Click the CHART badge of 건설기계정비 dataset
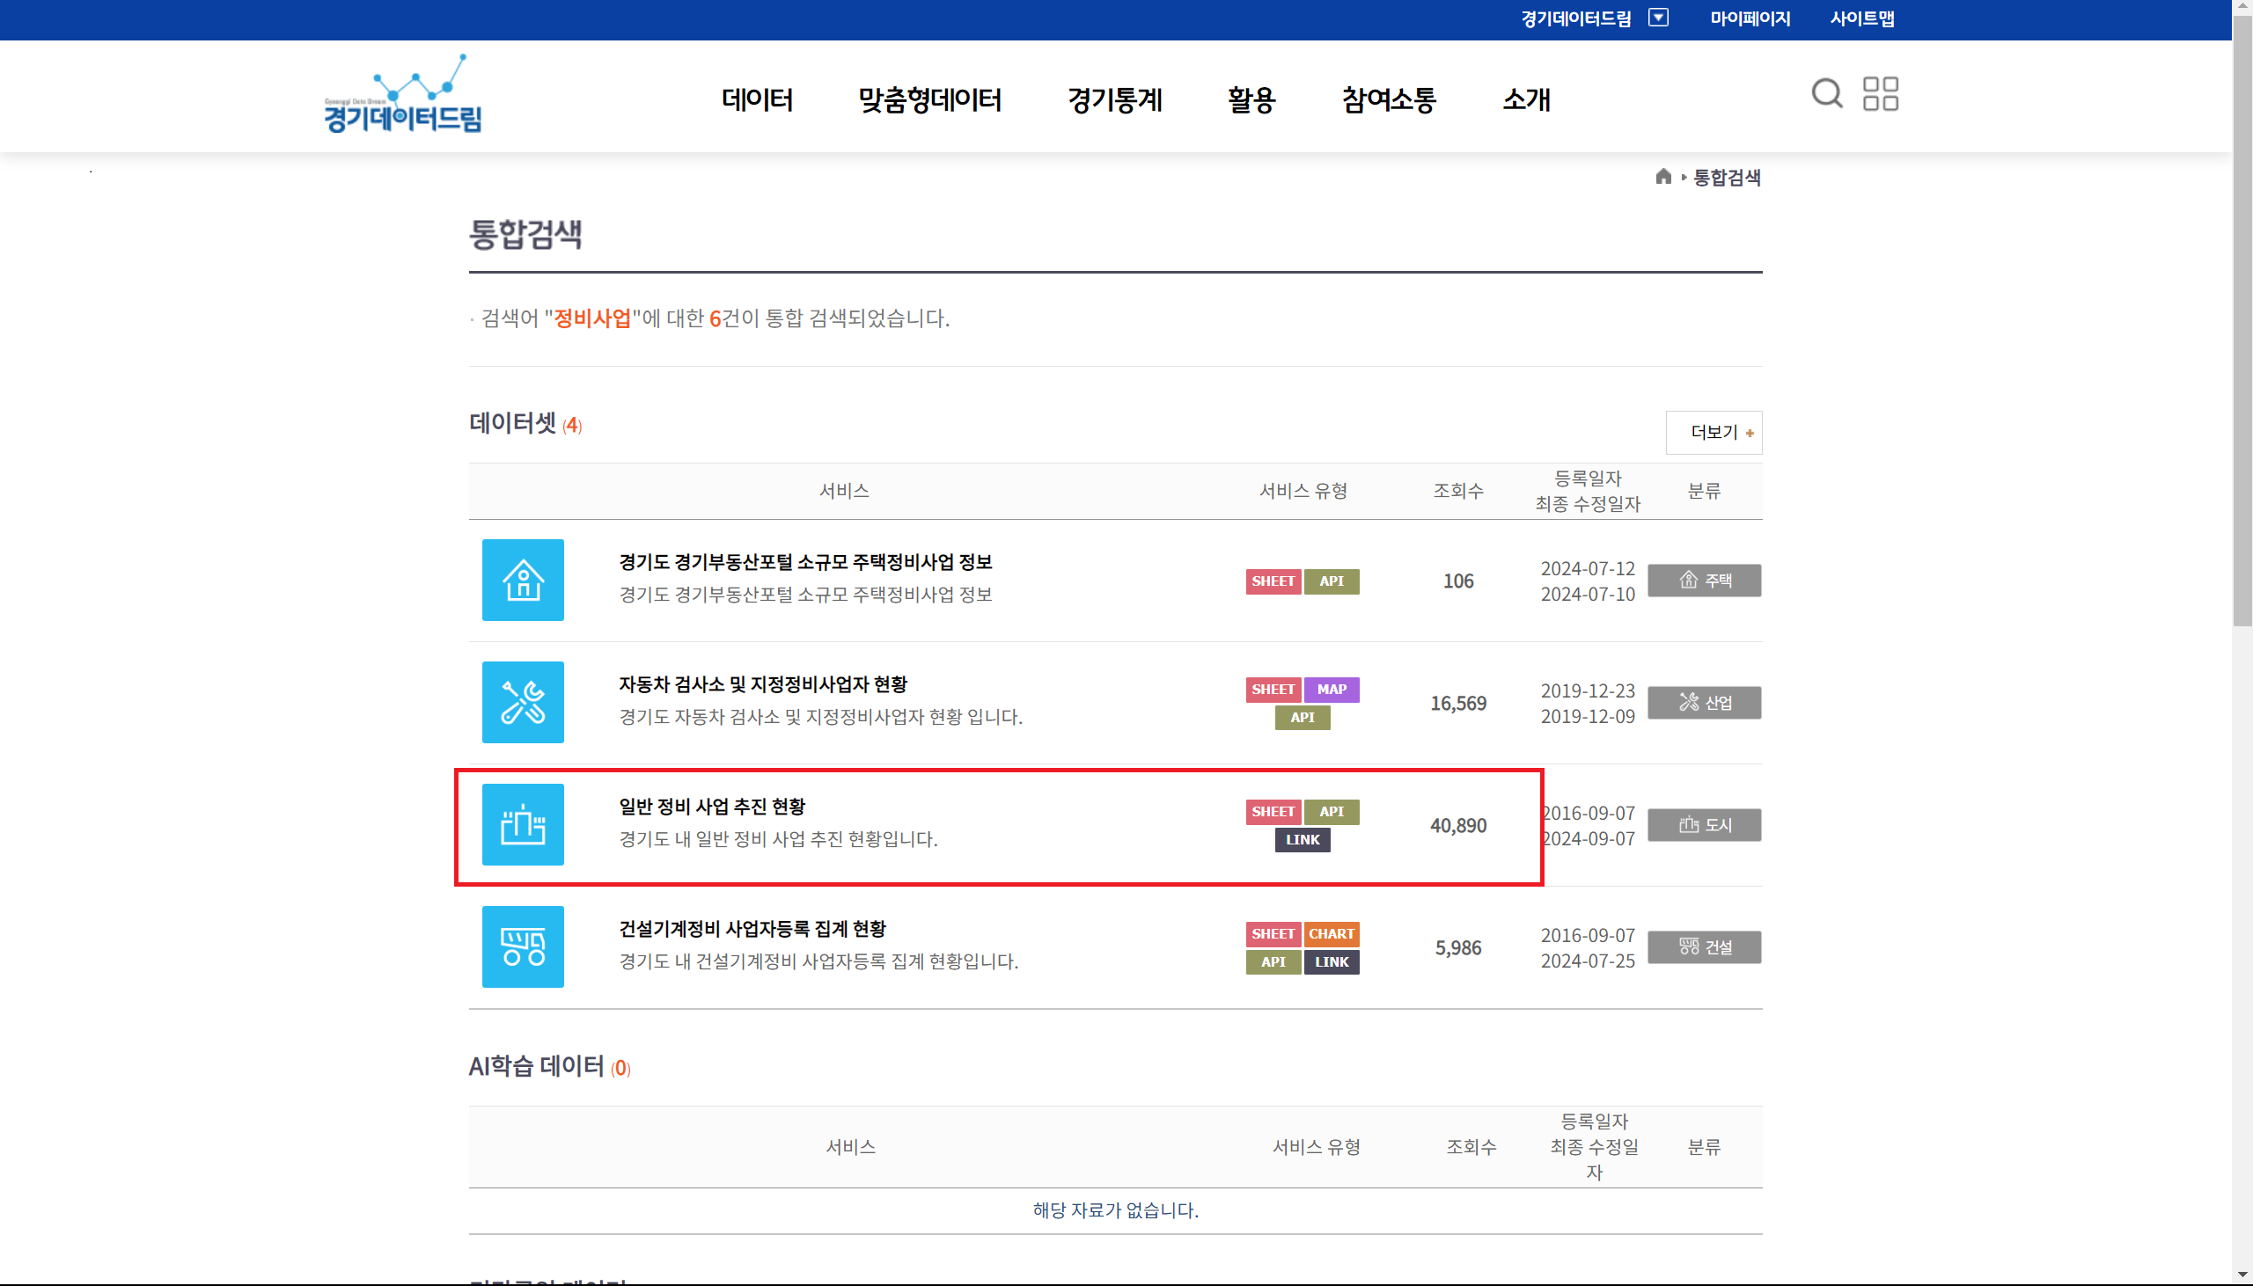The height and width of the screenshot is (1286, 2253). [1332, 933]
